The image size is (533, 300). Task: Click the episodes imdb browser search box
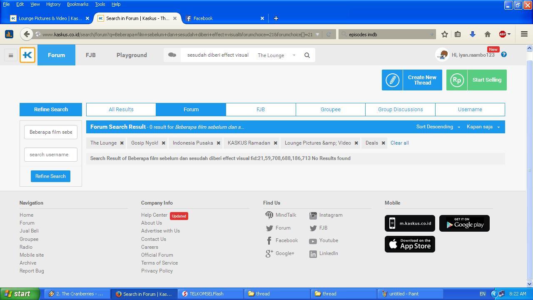pyautogui.click(x=387, y=34)
